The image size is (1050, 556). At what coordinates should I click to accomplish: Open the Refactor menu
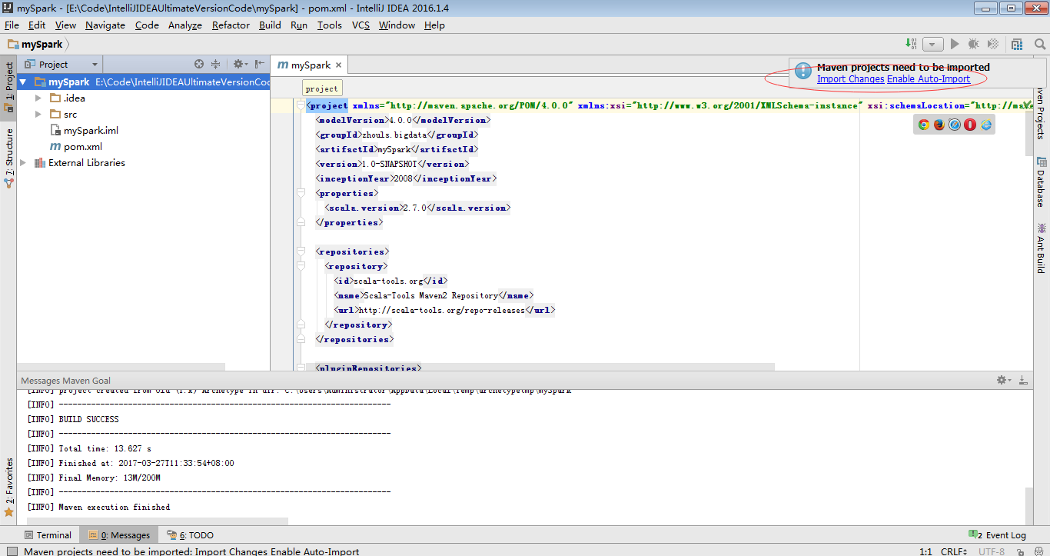(231, 25)
